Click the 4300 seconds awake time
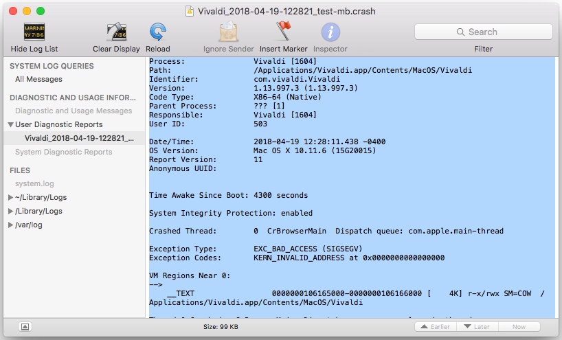 point(280,195)
